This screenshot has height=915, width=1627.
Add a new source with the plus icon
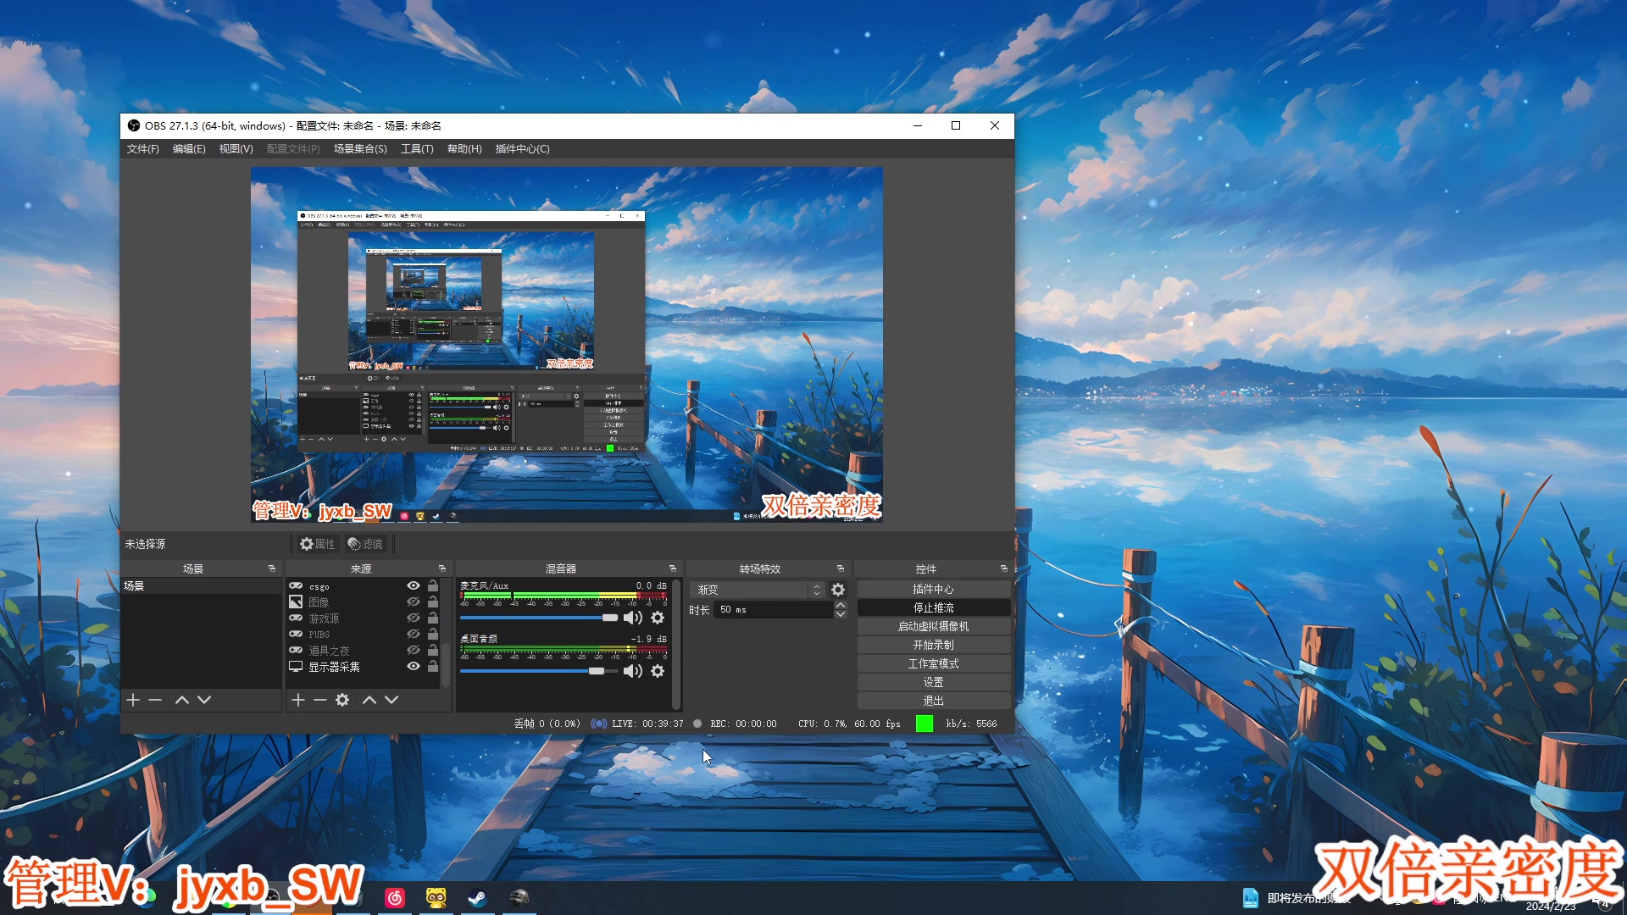click(x=298, y=700)
